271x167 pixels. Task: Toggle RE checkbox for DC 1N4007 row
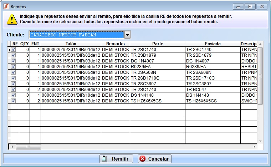tap(14, 61)
